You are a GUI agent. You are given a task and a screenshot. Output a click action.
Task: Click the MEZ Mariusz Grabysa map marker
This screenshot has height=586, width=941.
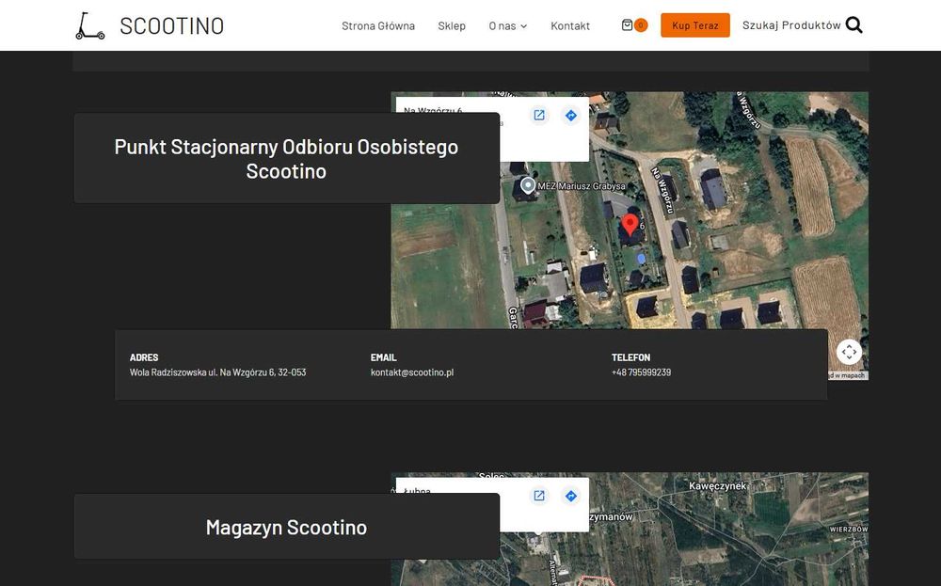coord(528,185)
